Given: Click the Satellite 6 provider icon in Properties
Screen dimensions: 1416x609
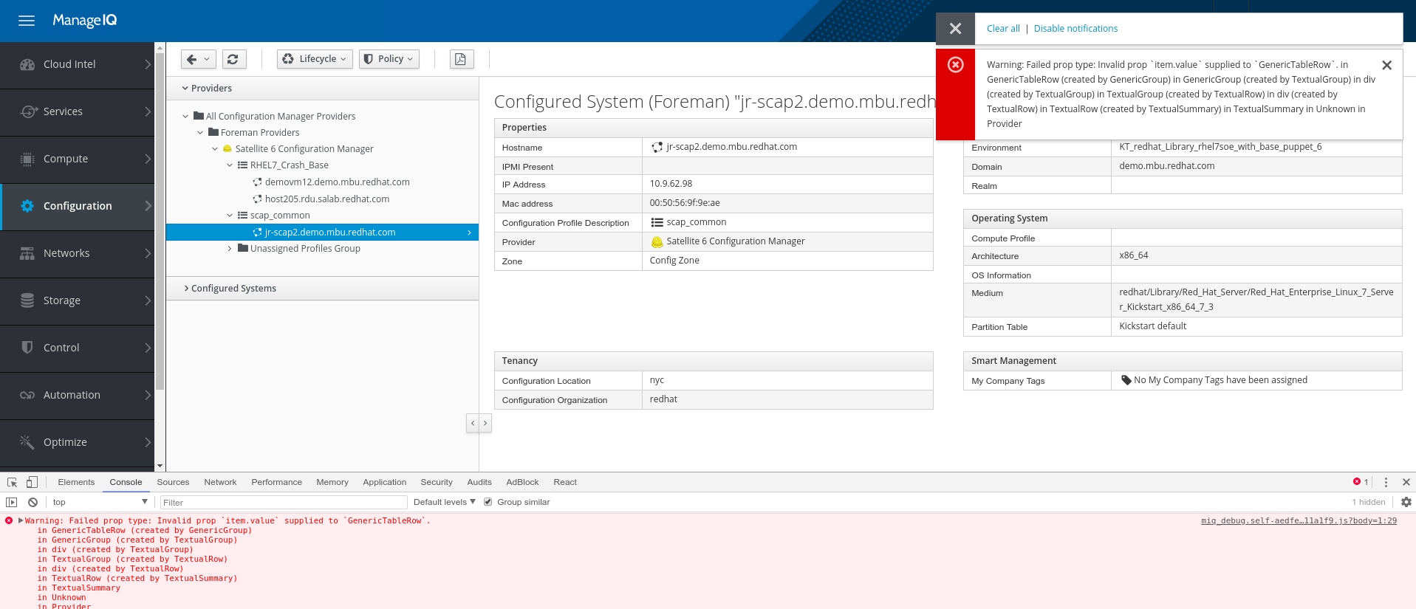Looking at the screenshot, I should click(x=657, y=241).
